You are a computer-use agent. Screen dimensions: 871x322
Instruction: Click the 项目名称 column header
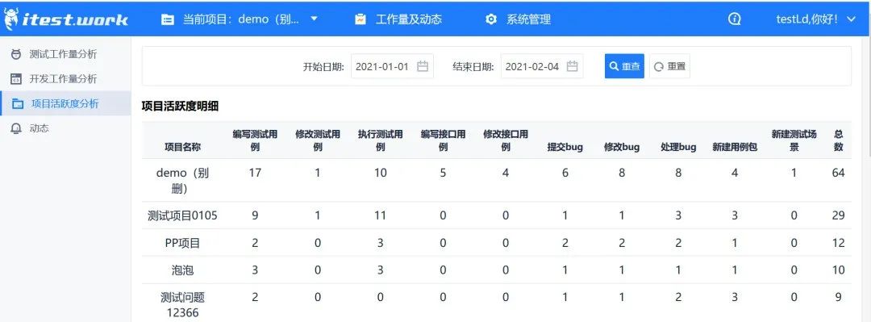pos(183,147)
